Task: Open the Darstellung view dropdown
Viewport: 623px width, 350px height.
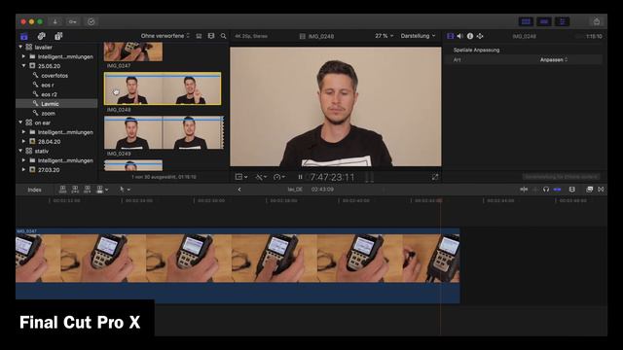Action: 418,36
